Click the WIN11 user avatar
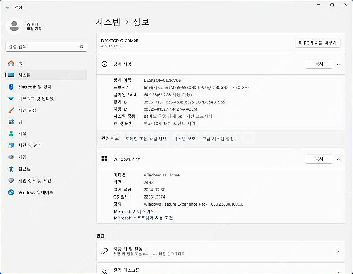The image size is (353, 274). coord(14,26)
